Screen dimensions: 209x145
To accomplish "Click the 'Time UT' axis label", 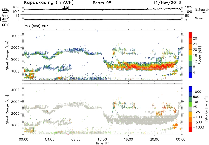I will [x=102, y=143].
